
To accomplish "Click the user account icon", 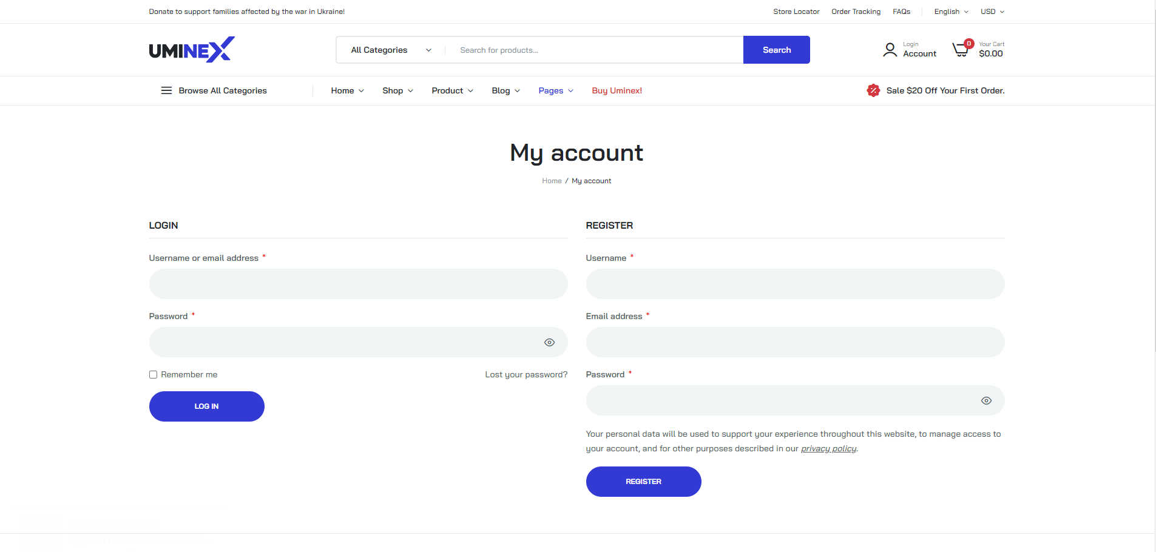I will point(890,50).
